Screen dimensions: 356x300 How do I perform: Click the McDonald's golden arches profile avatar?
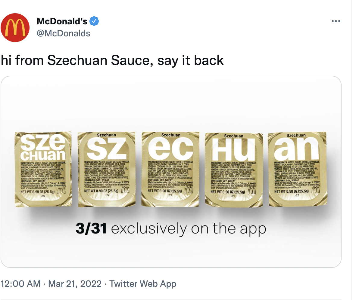[15, 27]
